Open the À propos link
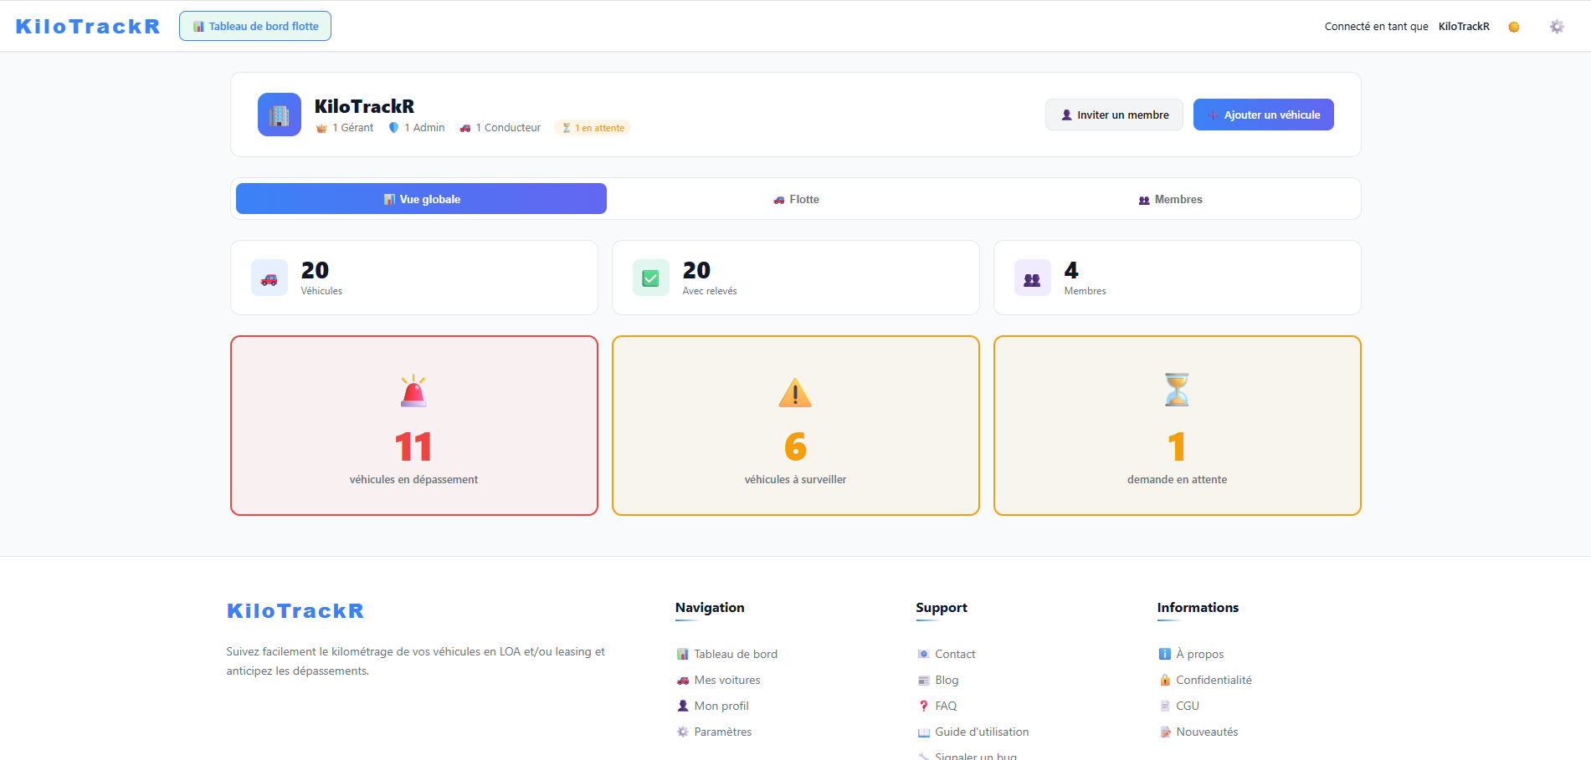 [1191, 654]
